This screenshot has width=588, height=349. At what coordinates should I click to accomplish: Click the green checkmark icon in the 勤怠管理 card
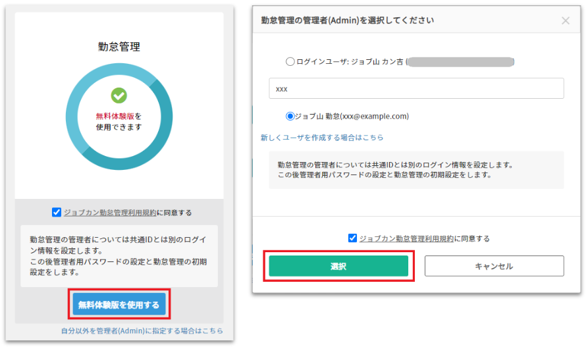[x=119, y=95]
